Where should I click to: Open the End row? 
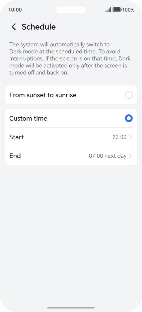71,156
